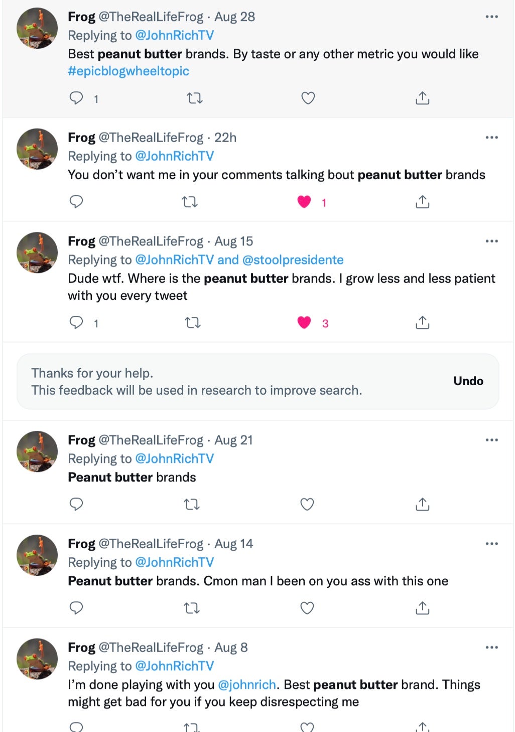The width and height of the screenshot is (515, 732).
Task: Open the @stoolpresidente profile link
Action: (x=293, y=260)
